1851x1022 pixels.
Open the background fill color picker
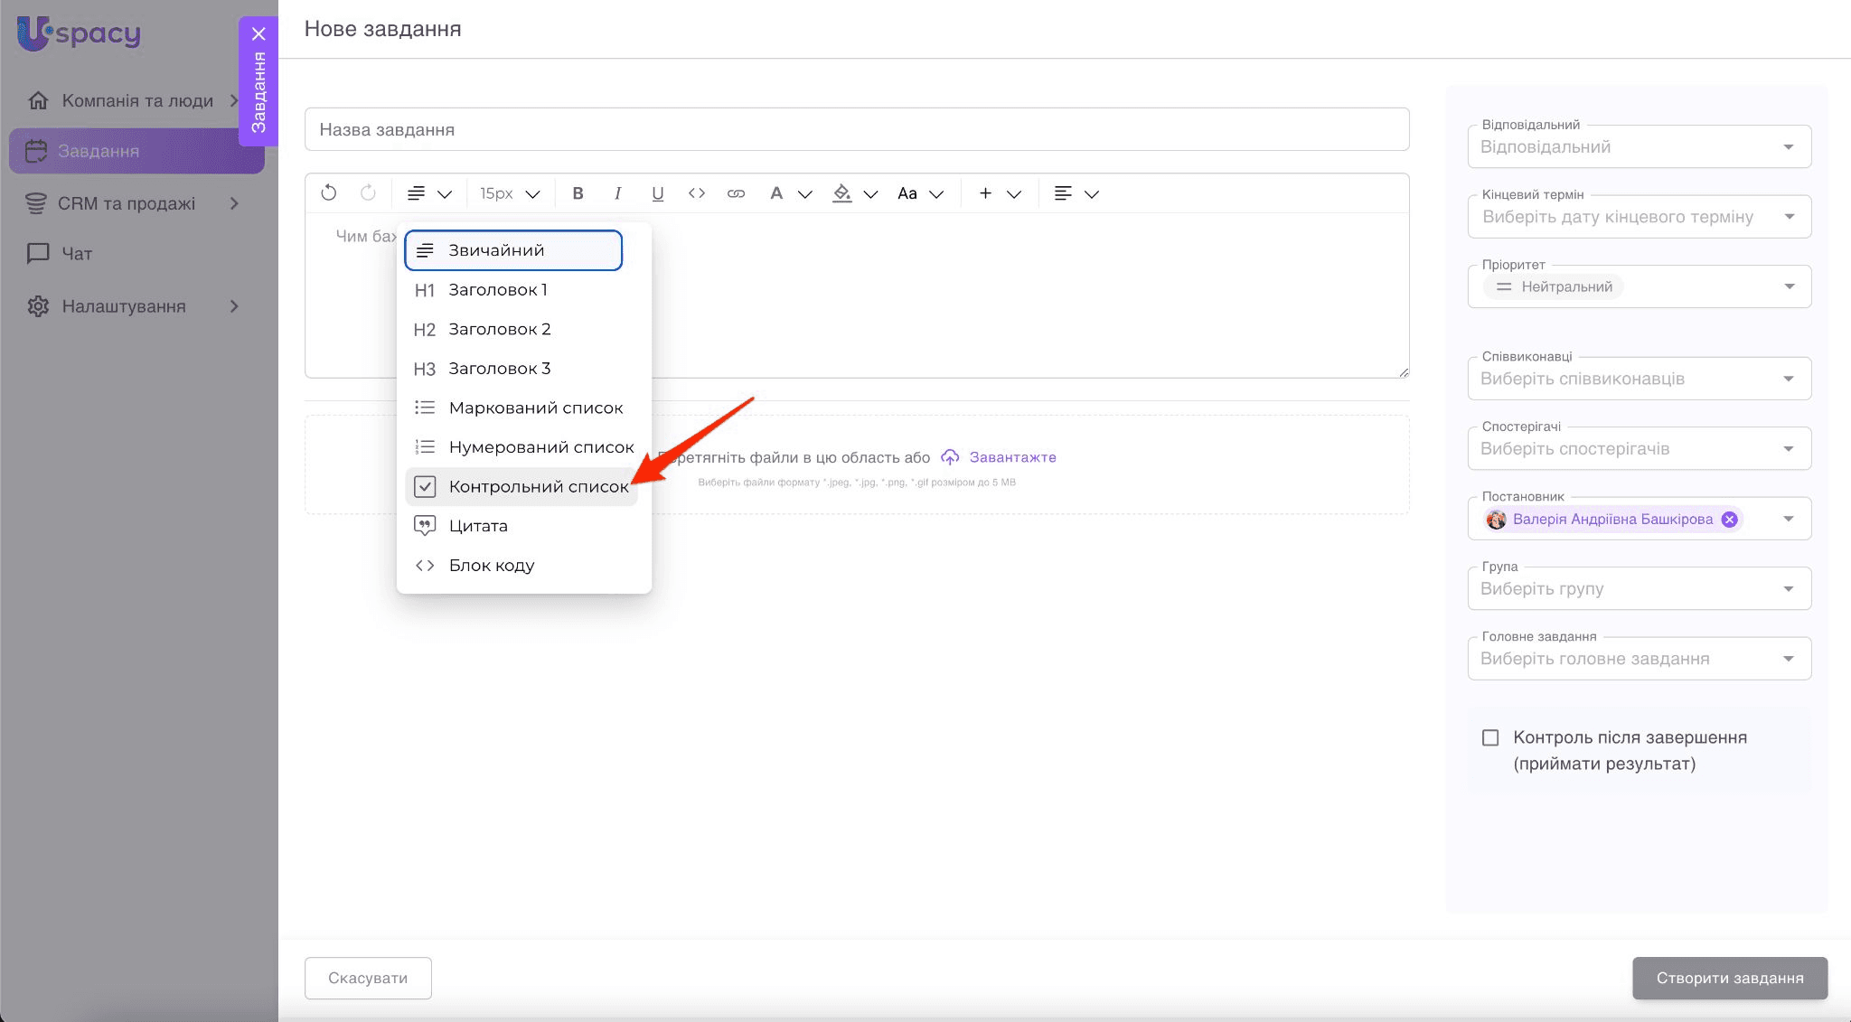click(x=842, y=193)
